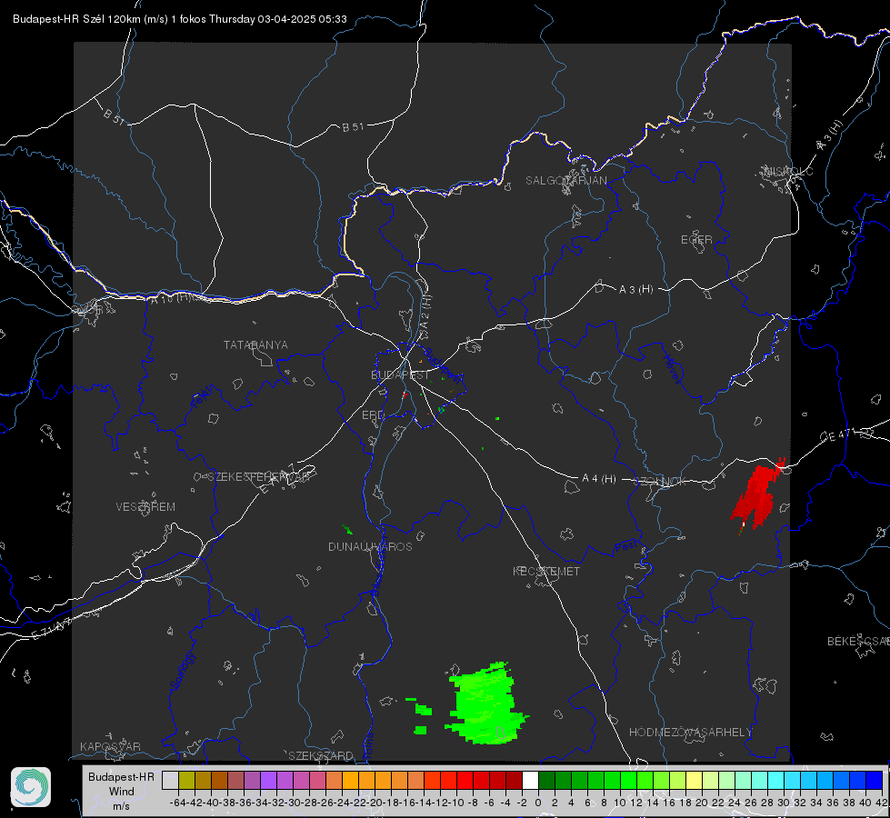
Task: Click the SZOLNOK city label
Action: 660,482
